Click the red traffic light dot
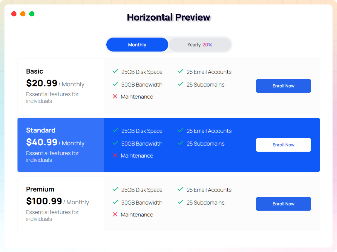This screenshot has height=252, width=337. [x=14, y=14]
